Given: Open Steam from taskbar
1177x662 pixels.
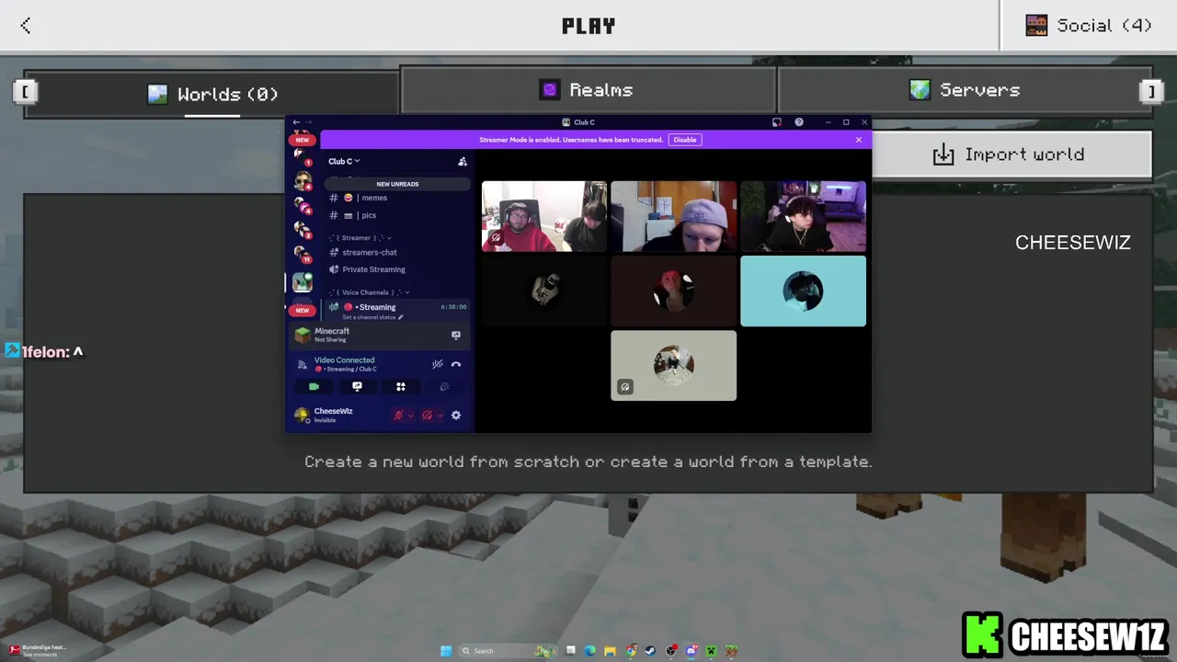Looking at the screenshot, I should click(651, 651).
